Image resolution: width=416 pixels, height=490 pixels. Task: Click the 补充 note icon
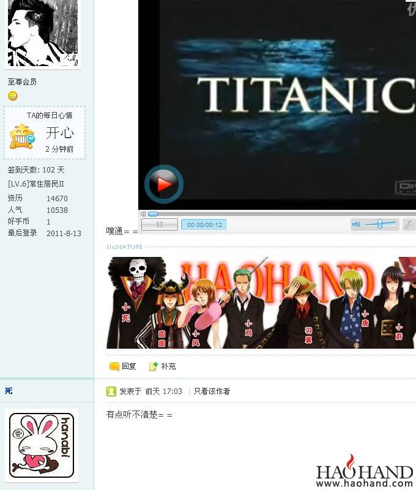tap(153, 366)
